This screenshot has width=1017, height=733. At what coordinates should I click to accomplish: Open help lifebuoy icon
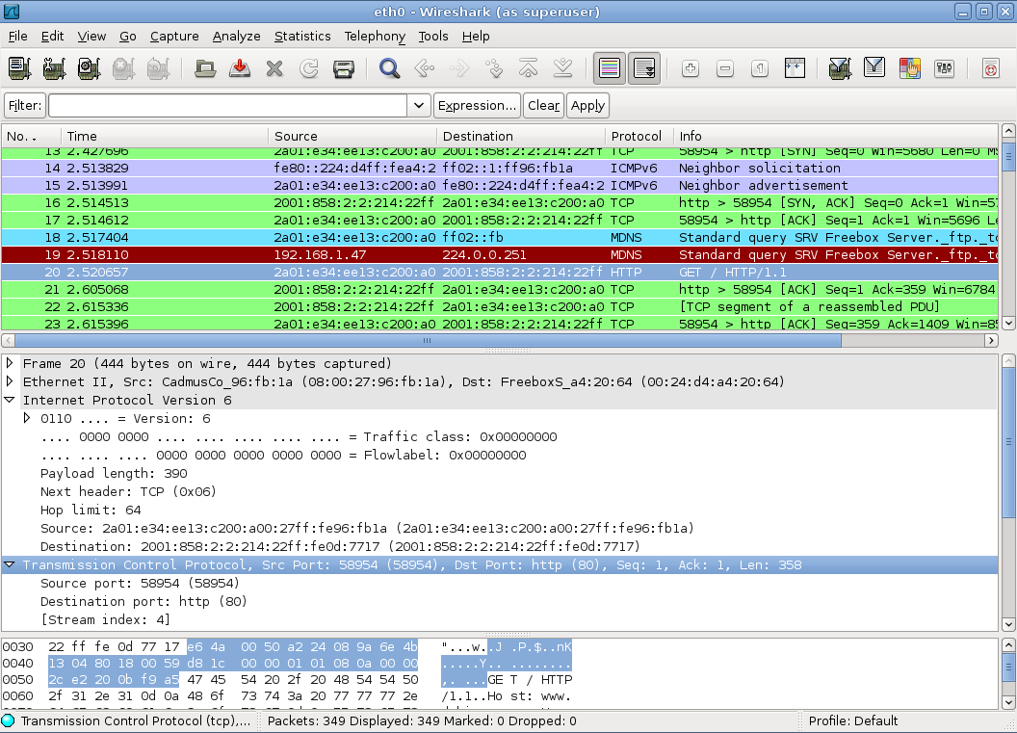point(990,68)
